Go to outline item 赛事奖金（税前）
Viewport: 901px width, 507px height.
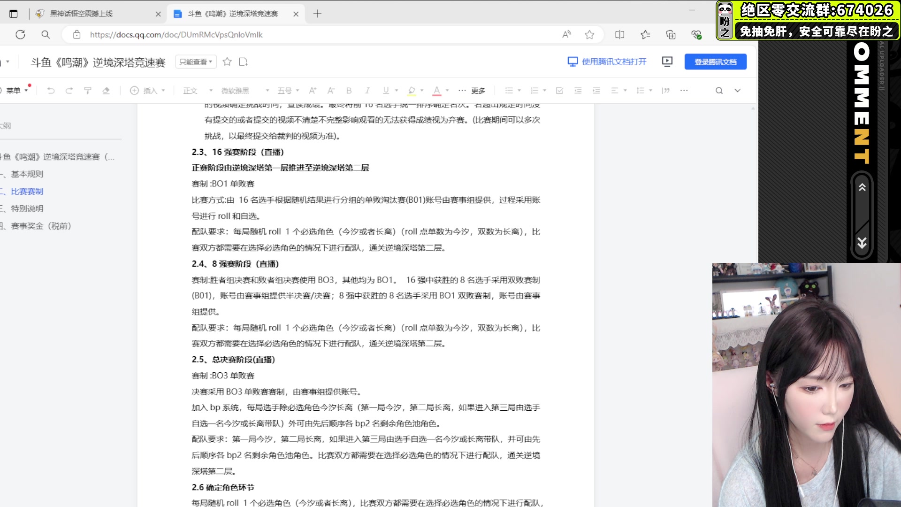click(x=41, y=226)
